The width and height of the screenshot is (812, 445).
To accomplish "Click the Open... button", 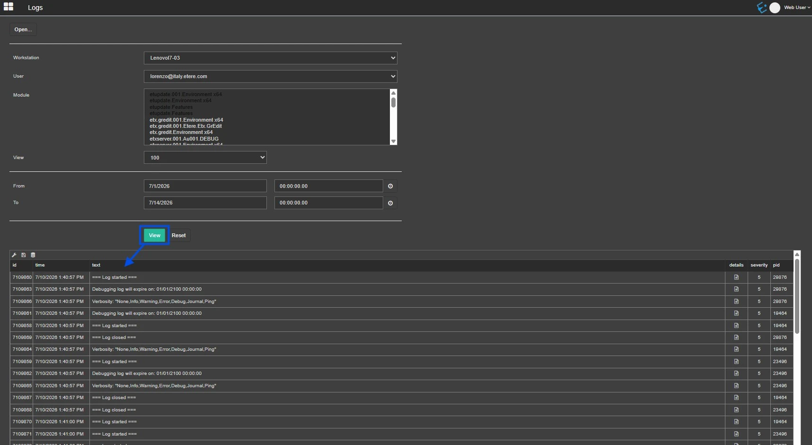I will [23, 29].
